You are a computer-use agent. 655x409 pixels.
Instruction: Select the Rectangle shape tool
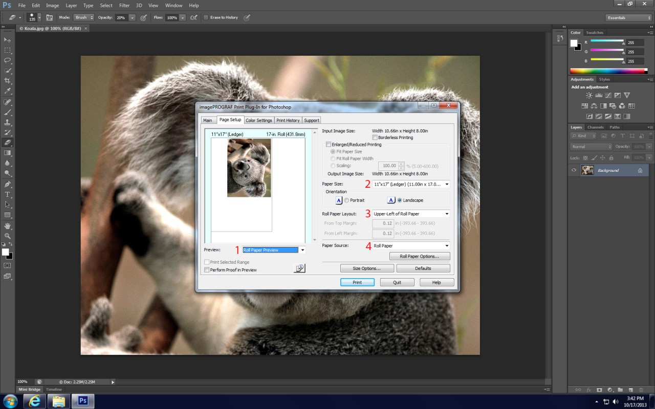(x=8, y=215)
